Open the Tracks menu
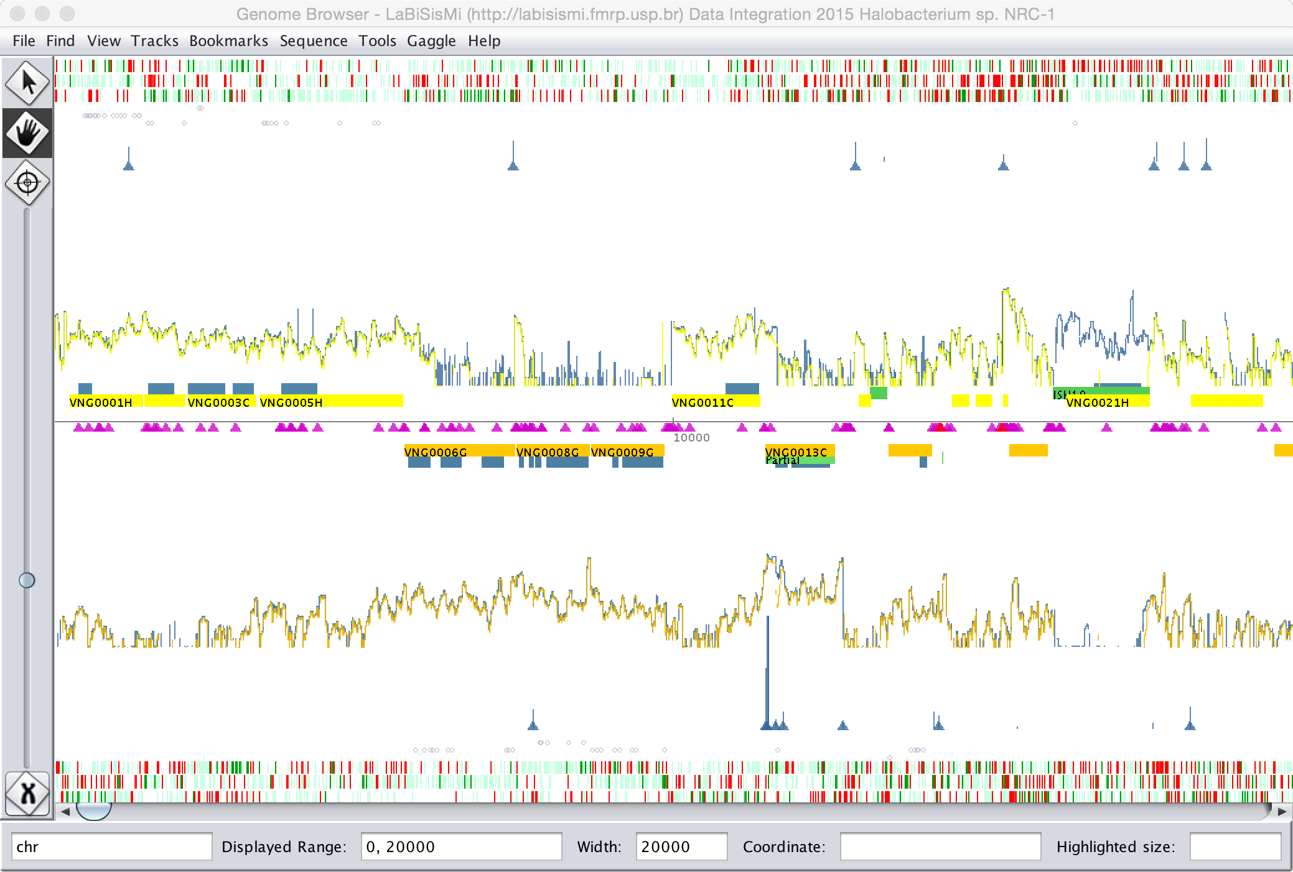This screenshot has height=872, width=1293. pos(154,41)
